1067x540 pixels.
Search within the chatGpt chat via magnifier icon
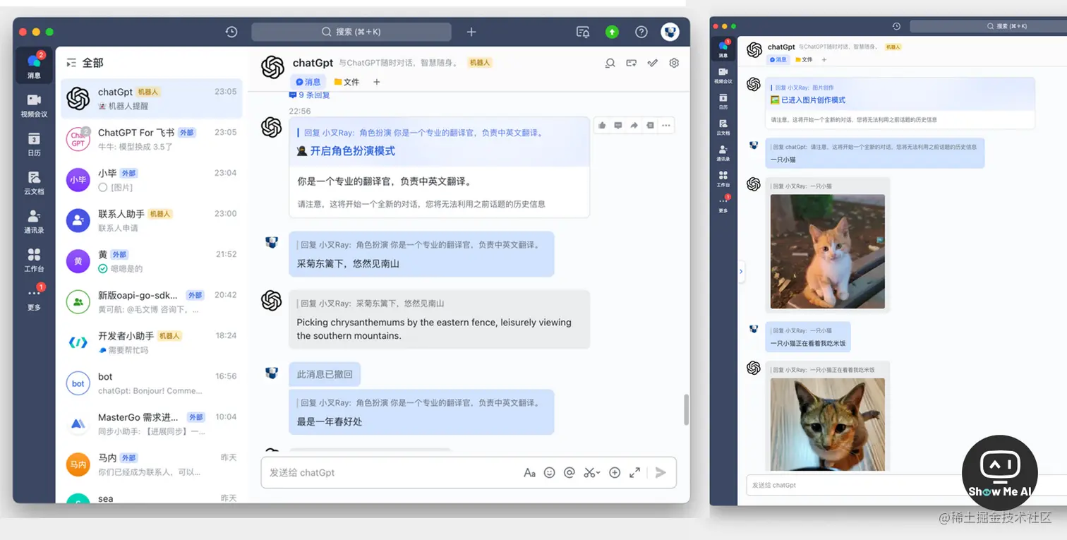tap(610, 63)
